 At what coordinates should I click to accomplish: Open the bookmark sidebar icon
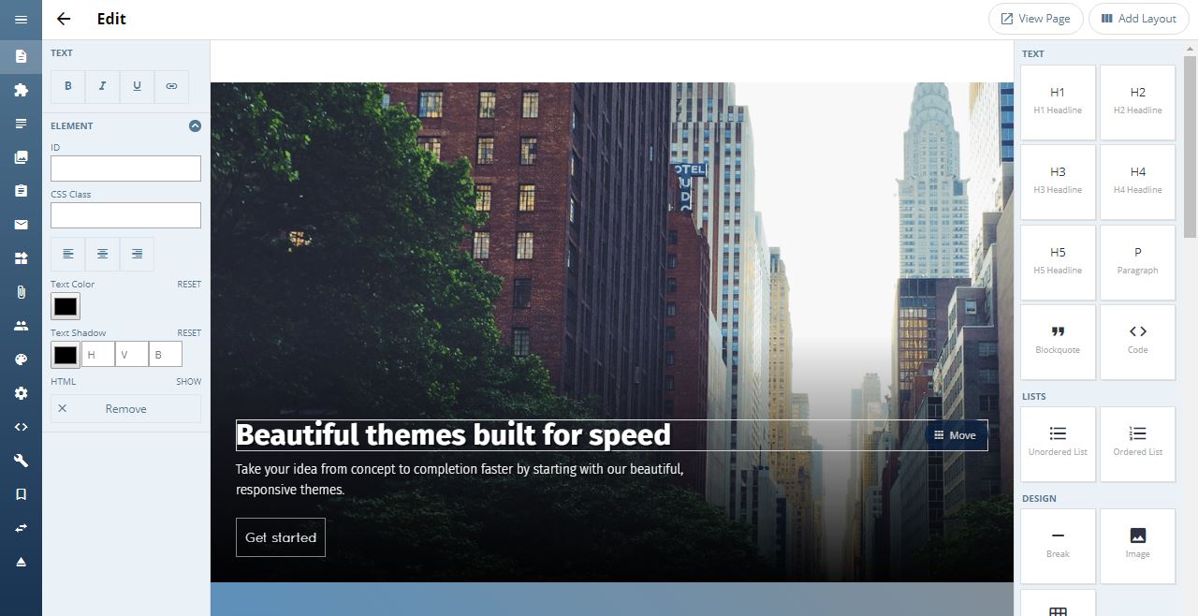21,494
